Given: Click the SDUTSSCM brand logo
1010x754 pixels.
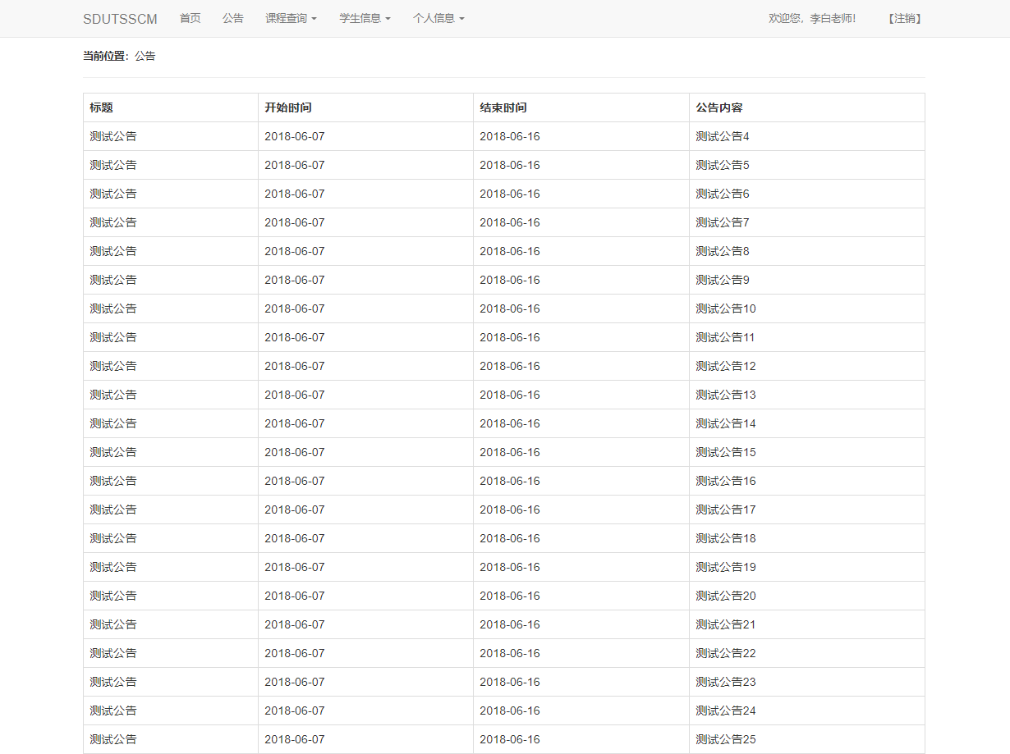Looking at the screenshot, I should point(119,18).
